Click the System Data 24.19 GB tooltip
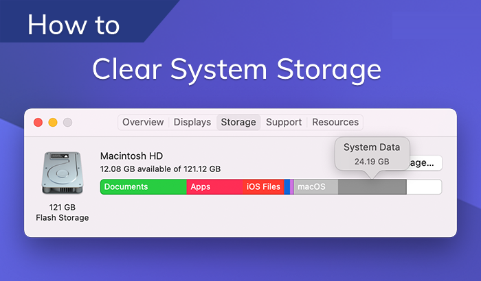The image size is (481, 281). click(372, 154)
